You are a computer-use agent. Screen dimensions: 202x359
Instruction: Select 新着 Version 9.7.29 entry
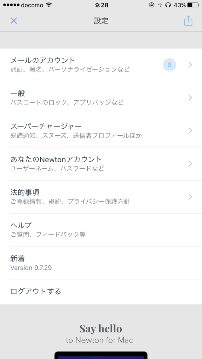click(101, 263)
